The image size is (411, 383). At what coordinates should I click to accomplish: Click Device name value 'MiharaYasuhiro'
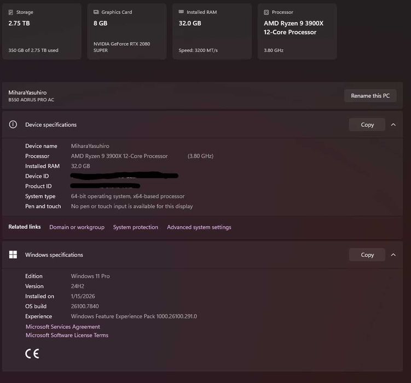[90, 146]
